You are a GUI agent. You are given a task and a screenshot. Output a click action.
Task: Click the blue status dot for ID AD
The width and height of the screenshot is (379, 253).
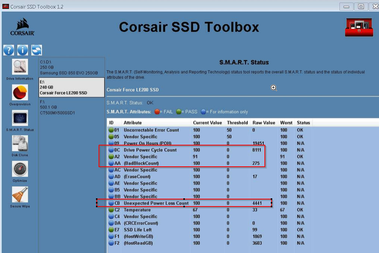click(x=111, y=177)
